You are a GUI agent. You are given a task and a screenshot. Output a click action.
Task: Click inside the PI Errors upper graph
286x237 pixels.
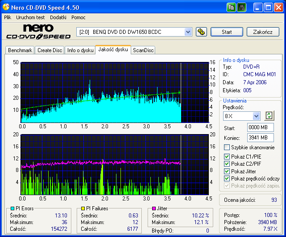coord(115,93)
